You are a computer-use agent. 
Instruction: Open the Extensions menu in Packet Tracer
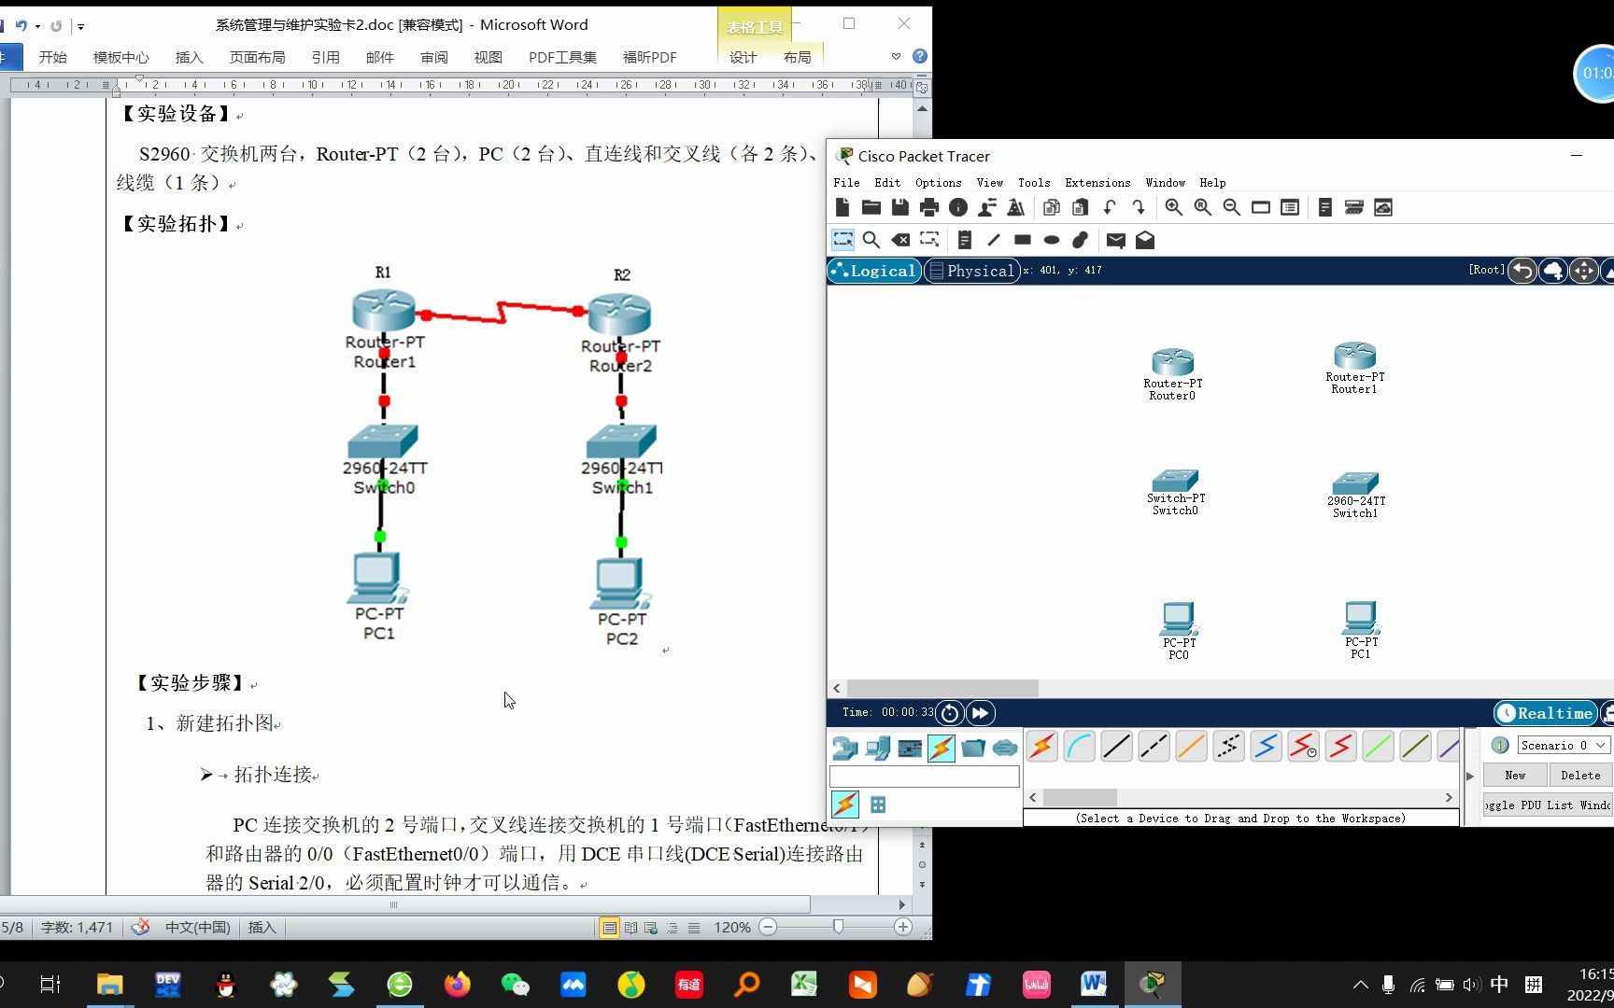pyautogui.click(x=1097, y=183)
